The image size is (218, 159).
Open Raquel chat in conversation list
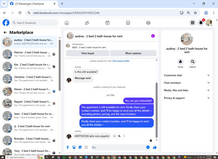pyautogui.click(x=29, y=104)
